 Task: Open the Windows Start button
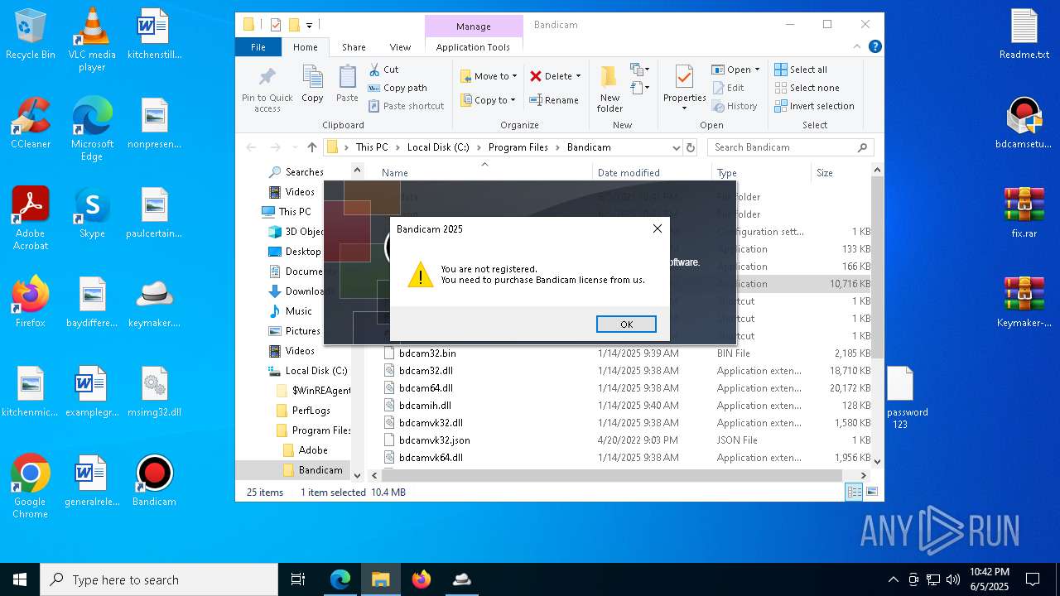click(x=20, y=579)
